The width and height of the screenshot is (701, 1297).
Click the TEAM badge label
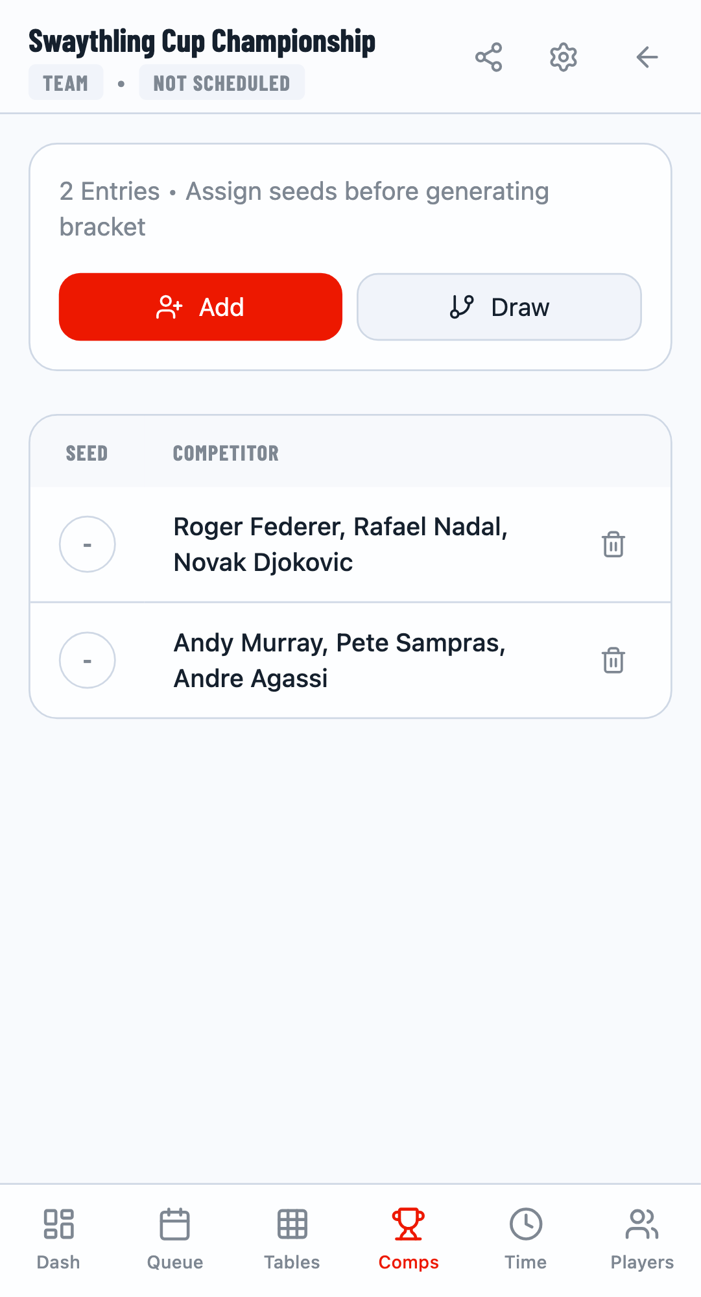(65, 83)
